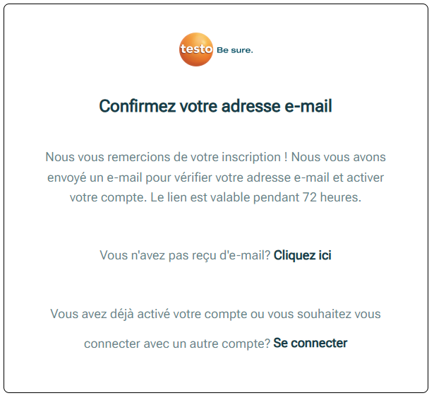Click question 'Vous n'avez pas reçu d'e-mail?'
This screenshot has height=398, width=434.
coord(185,255)
